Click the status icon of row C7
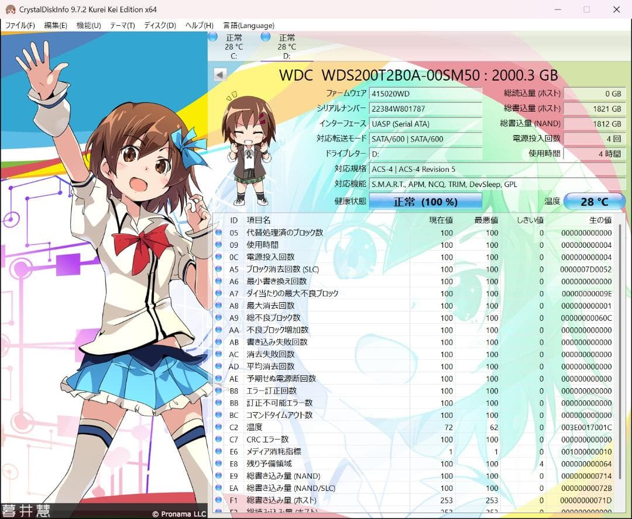 click(218, 439)
